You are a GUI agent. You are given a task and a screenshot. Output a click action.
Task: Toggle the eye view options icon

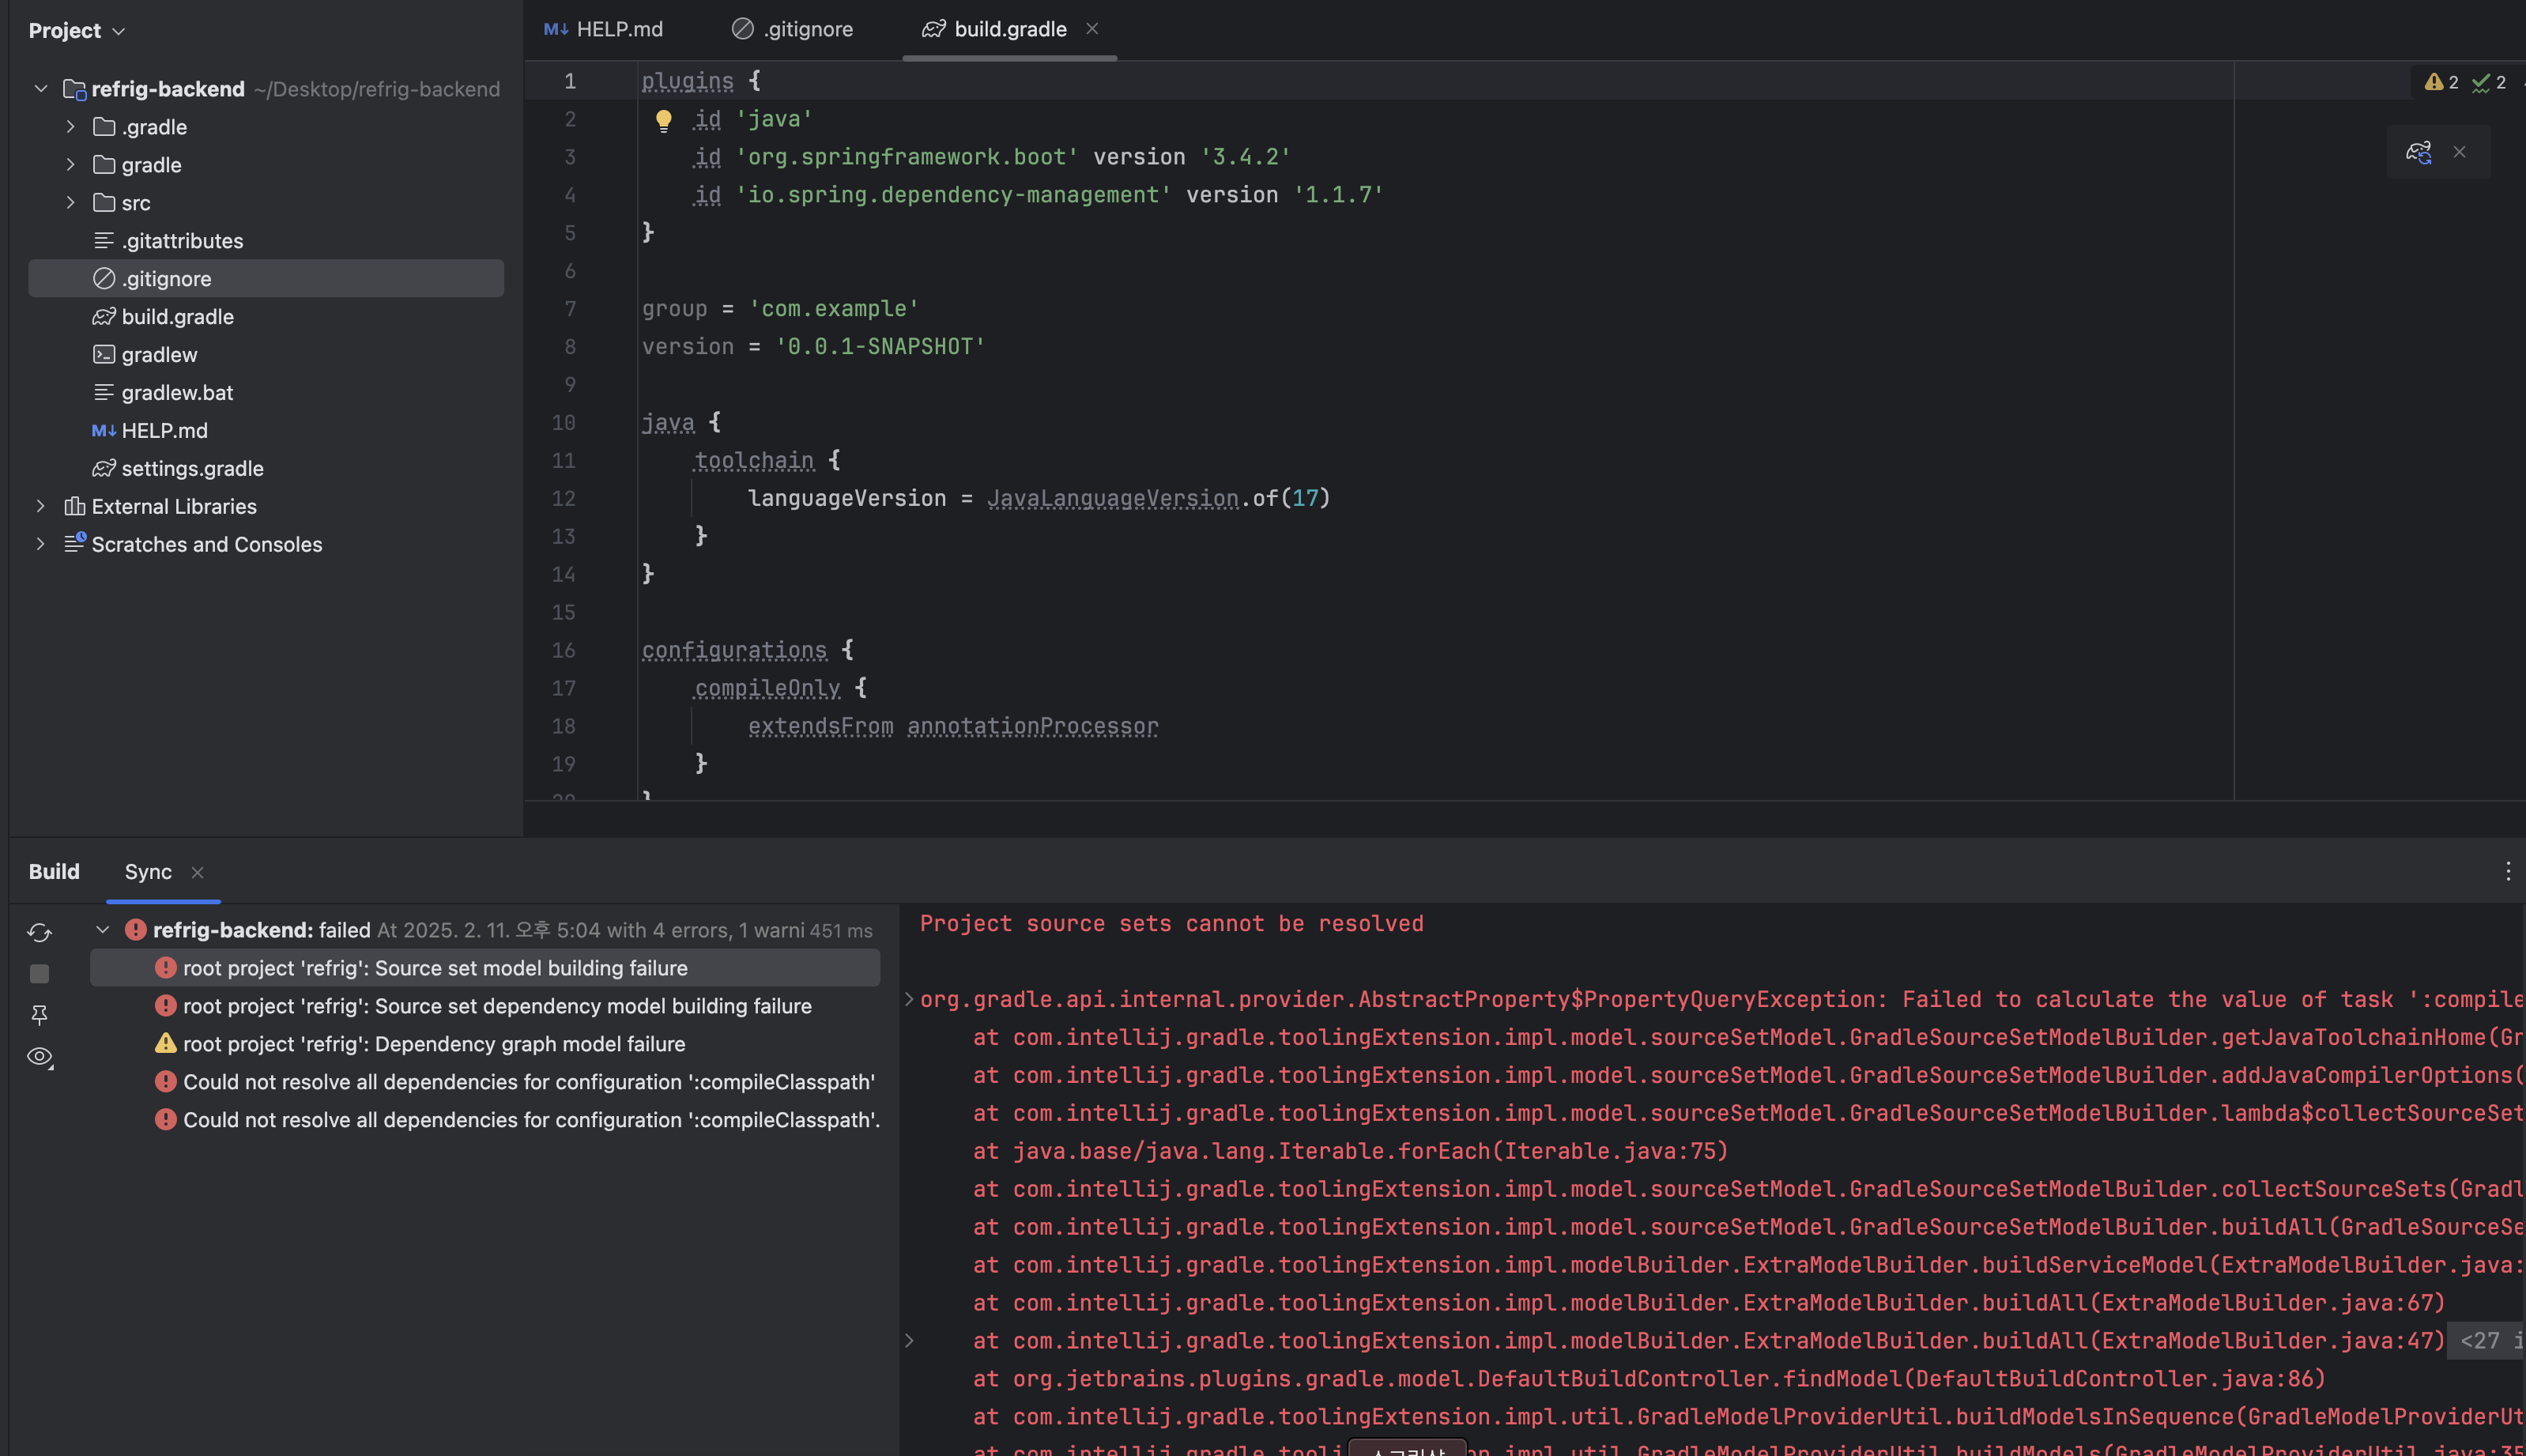(x=39, y=1057)
